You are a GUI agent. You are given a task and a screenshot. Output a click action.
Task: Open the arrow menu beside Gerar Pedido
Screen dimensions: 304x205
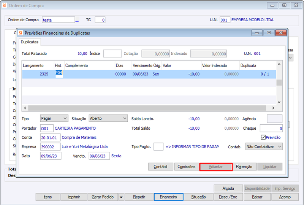point(121,197)
